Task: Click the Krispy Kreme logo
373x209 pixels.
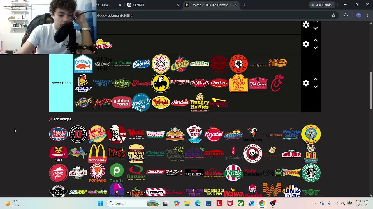Action: pos(155,134)
